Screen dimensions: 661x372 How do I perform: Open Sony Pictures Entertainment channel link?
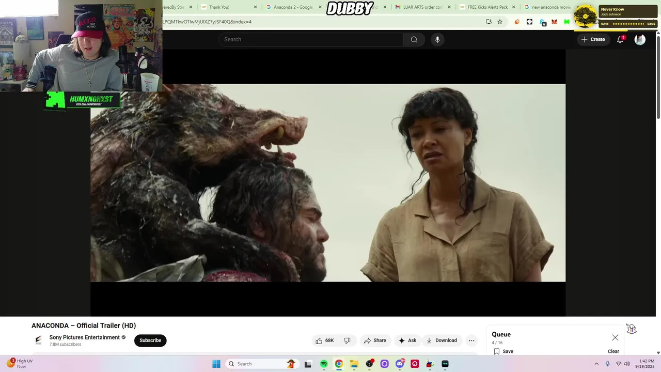click(x=85, y=337)
